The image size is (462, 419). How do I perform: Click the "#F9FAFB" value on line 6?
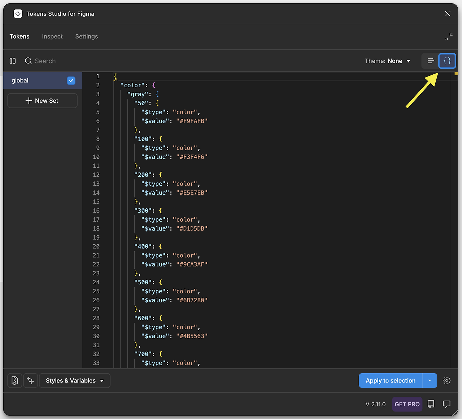click(x=192, y=121)
